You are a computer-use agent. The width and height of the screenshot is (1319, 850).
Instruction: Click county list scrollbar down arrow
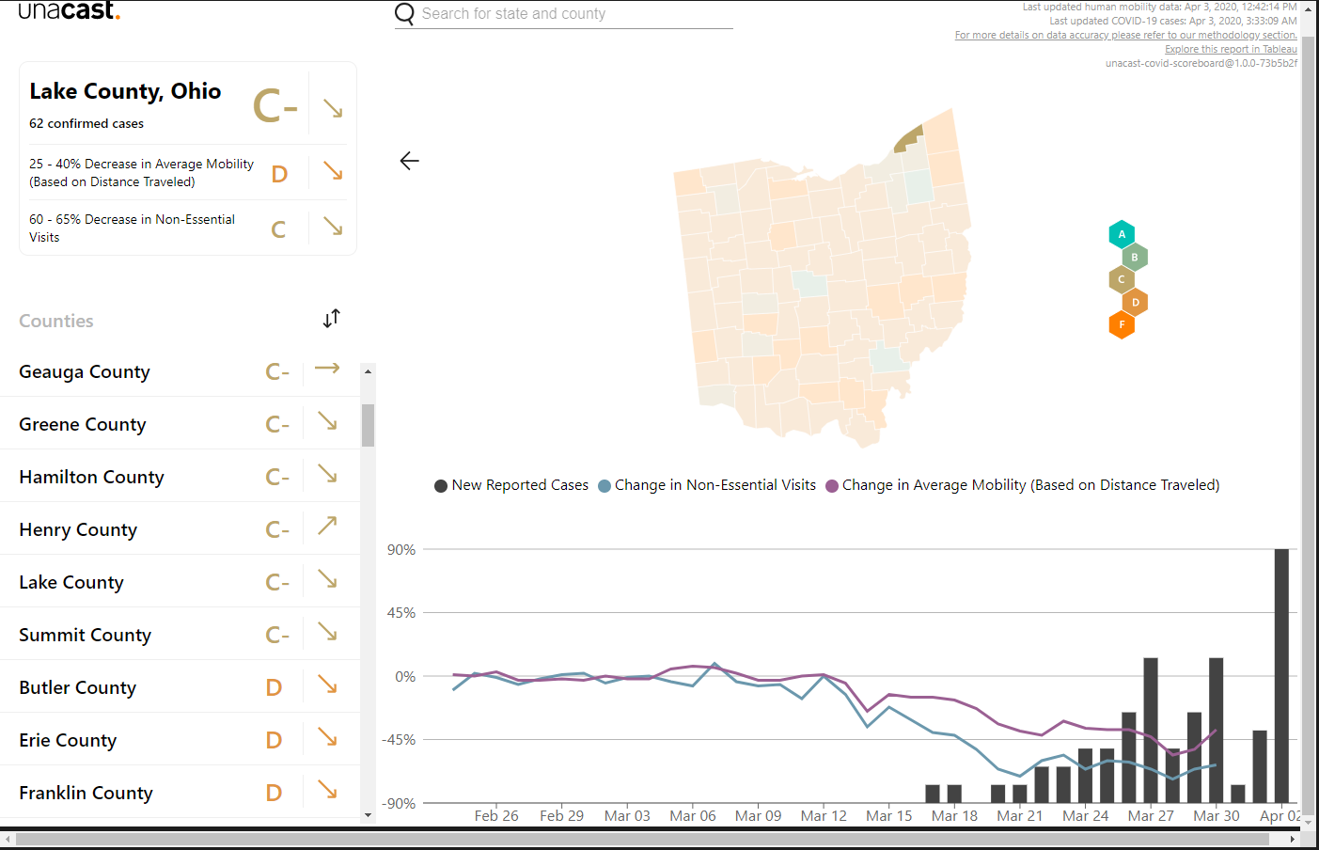click(x=368, y=815)
